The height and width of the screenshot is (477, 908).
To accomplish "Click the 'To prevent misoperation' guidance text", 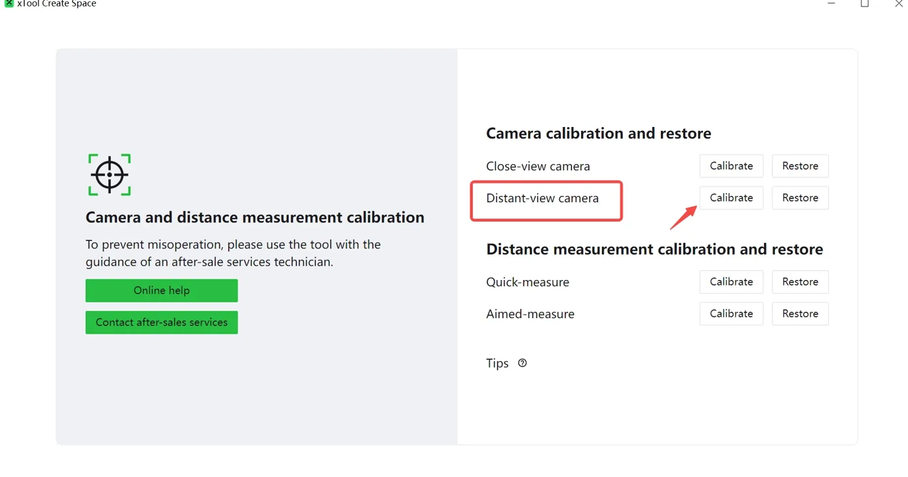I will click(x=233, y=253).
